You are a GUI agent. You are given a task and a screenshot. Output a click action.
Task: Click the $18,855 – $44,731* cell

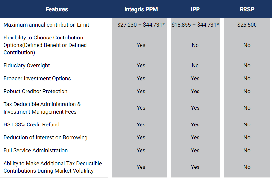point(195,25)
